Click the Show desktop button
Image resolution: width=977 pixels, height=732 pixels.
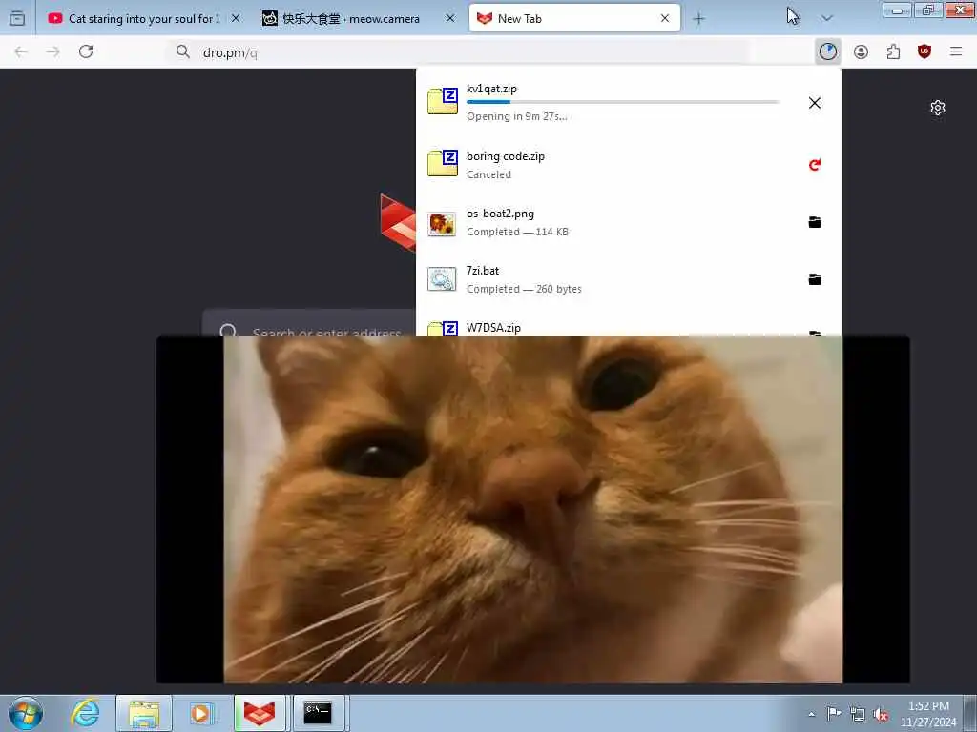pyautogui.click(x=970, y=714)
